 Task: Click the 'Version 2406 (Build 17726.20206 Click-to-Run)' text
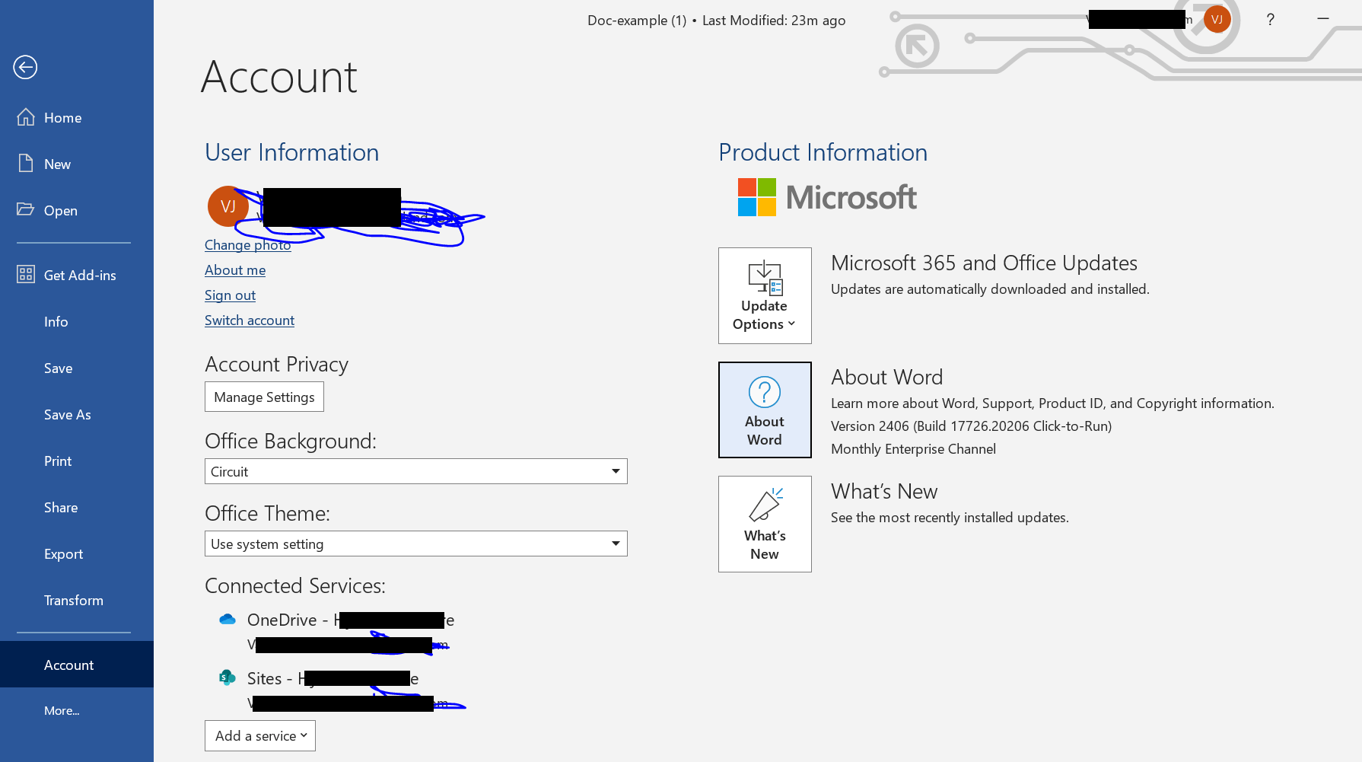971,426
